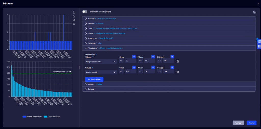Add a Critical threshold for Unique Server Ports

pos(172,57)
